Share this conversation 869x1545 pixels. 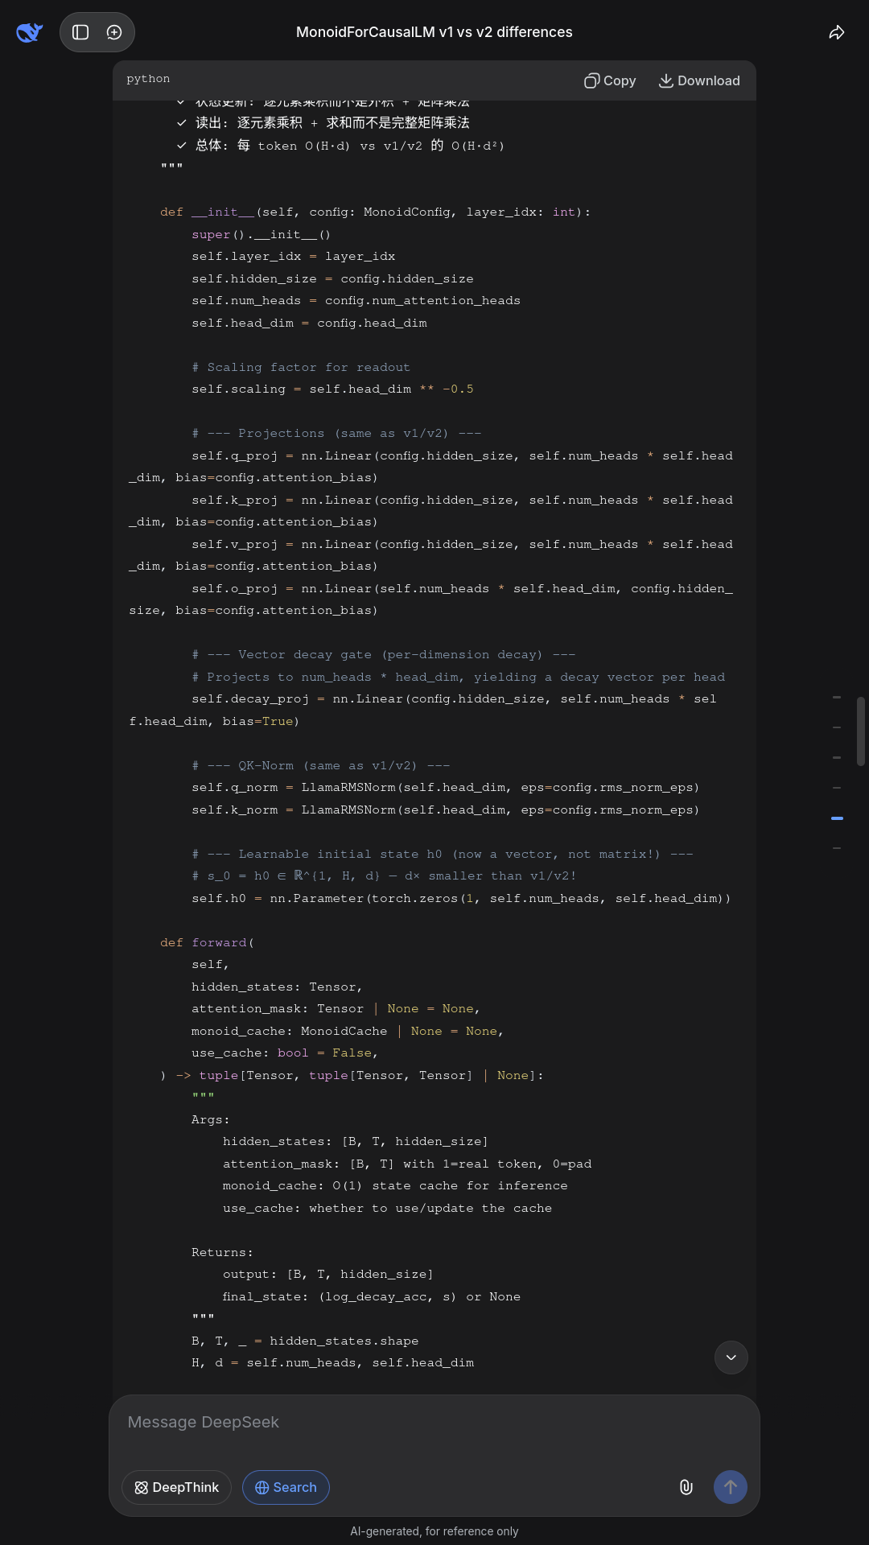pos(837,32)
